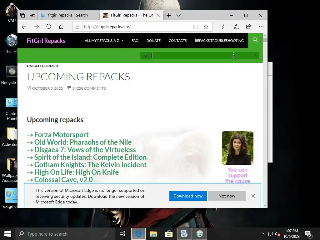This screenshot has width=320, height=240.
Task: Expand ALL MY REPACKS, A-Z menu
Action: tap(104, 41)
